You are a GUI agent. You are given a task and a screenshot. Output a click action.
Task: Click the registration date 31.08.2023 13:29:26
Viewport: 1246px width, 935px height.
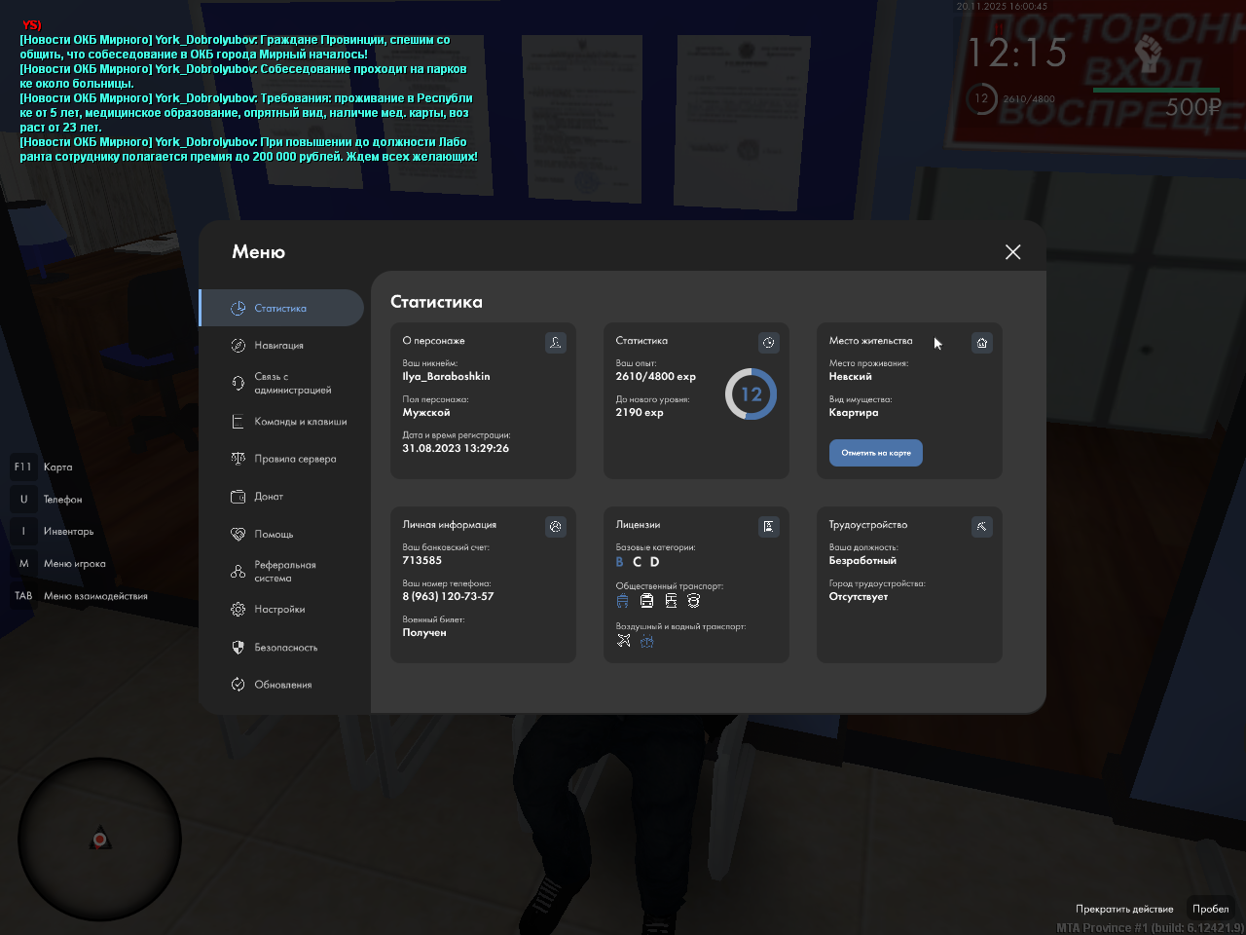[456, 448]
